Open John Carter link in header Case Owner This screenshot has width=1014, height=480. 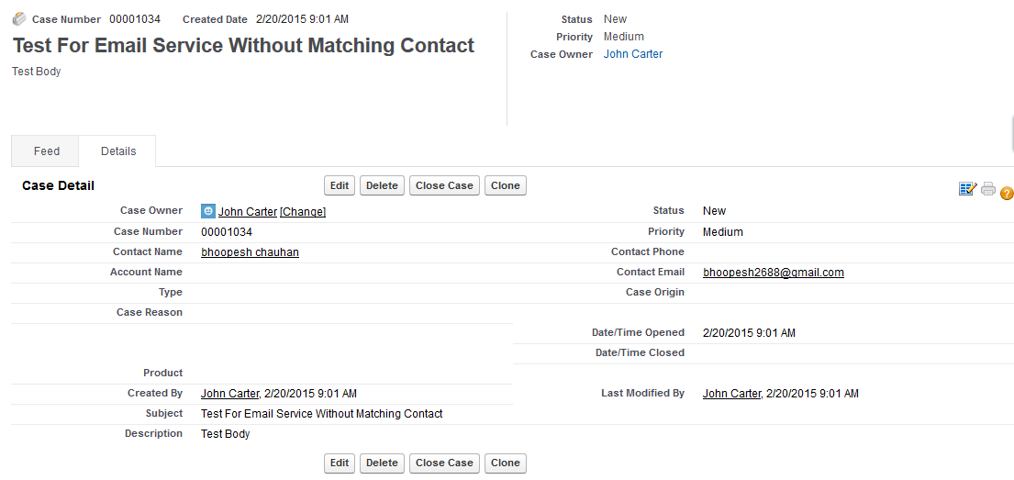point(633,54)
